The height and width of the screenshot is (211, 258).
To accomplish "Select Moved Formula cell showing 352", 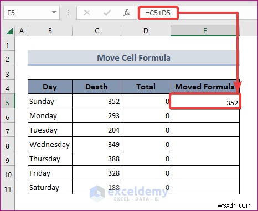I will (x=205, y=101).
